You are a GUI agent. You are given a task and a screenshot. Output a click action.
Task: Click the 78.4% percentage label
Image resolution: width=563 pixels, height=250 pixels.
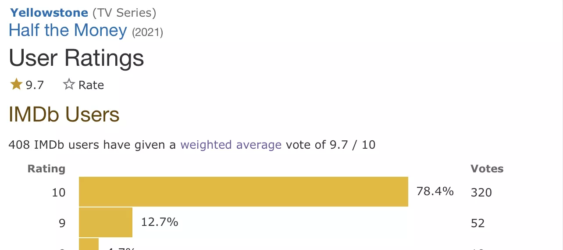tap(435, 191)
